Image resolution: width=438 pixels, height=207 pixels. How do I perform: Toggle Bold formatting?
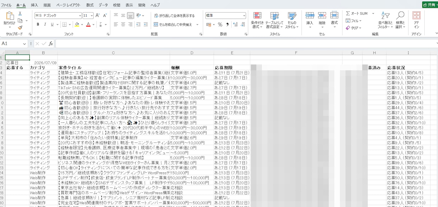click(38, 24)
